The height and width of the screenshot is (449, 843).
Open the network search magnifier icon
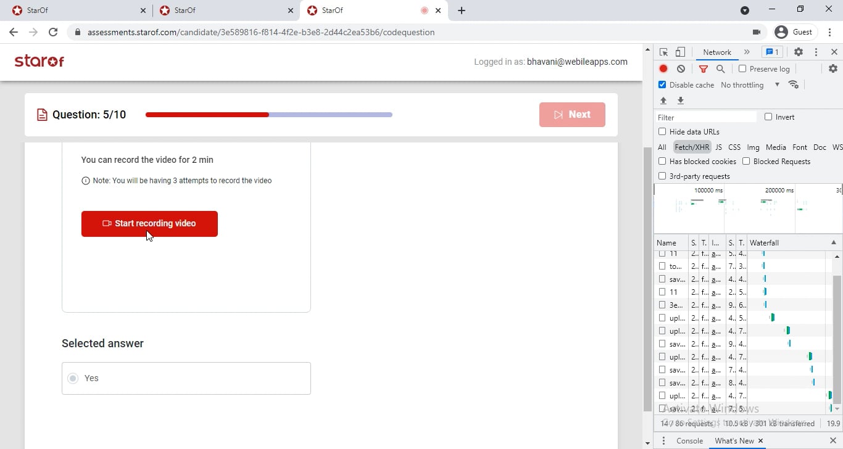pyautogui.click(x=721, y=69)
